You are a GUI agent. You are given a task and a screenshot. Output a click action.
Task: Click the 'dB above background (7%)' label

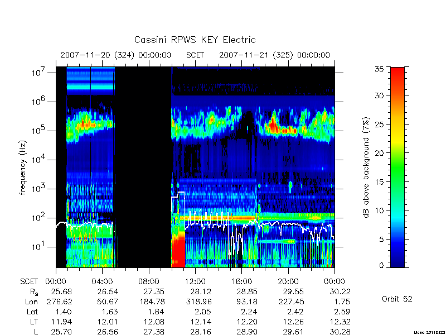coord(366,167)
